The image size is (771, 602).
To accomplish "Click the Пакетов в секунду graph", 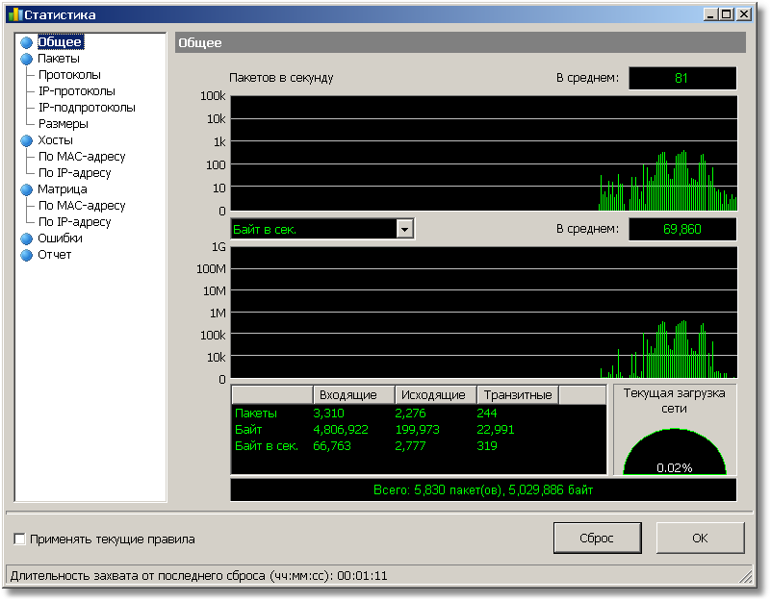I will click(x=484, y=153).
